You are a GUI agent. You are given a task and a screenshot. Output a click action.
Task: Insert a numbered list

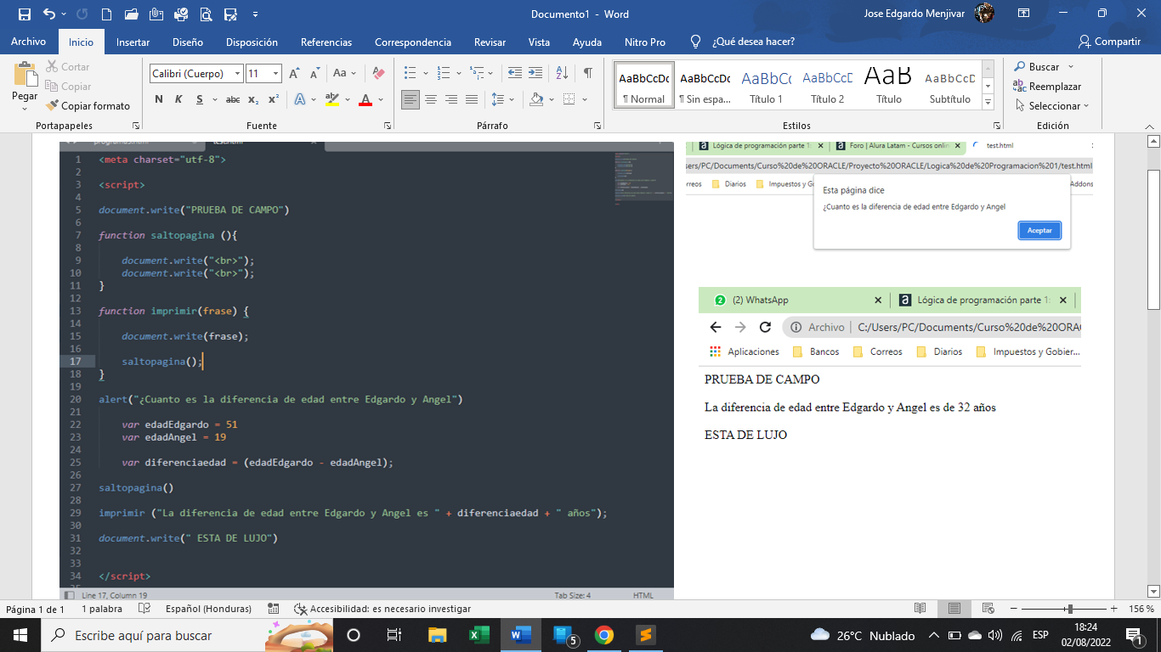point(443,74)
